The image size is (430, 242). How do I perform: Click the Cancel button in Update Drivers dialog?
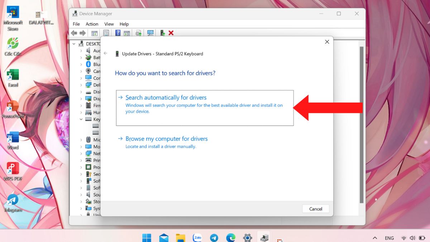(316, 209)
